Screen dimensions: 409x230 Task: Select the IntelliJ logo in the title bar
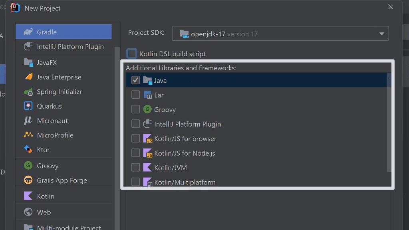click(15, 8)
